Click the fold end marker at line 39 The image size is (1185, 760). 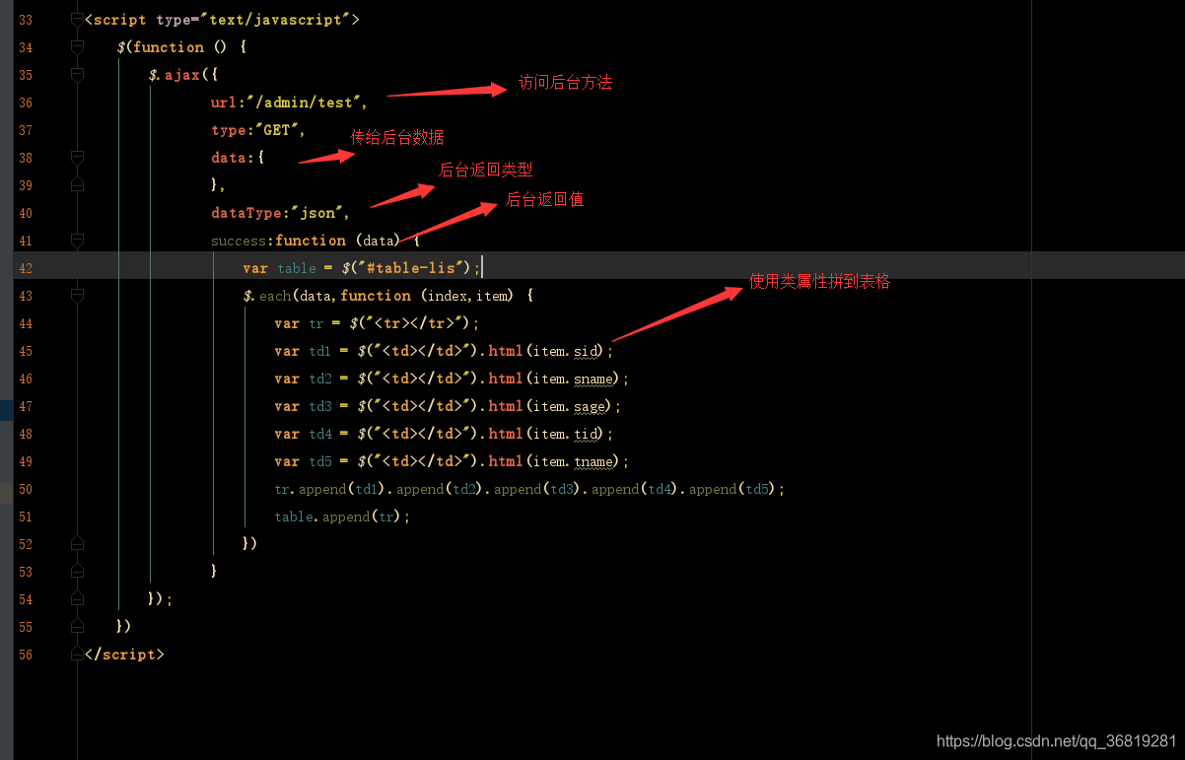(78, 185)
